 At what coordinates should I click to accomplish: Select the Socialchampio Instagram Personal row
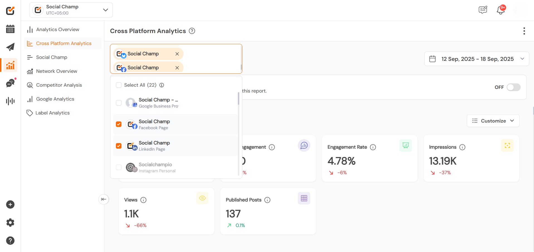pos(175,167)
